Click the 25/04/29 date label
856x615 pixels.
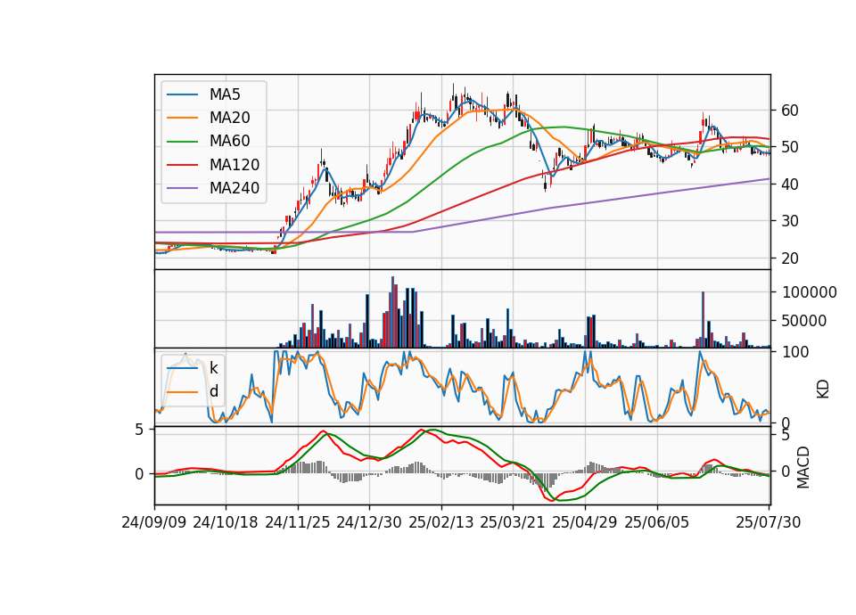pos(585,522)
